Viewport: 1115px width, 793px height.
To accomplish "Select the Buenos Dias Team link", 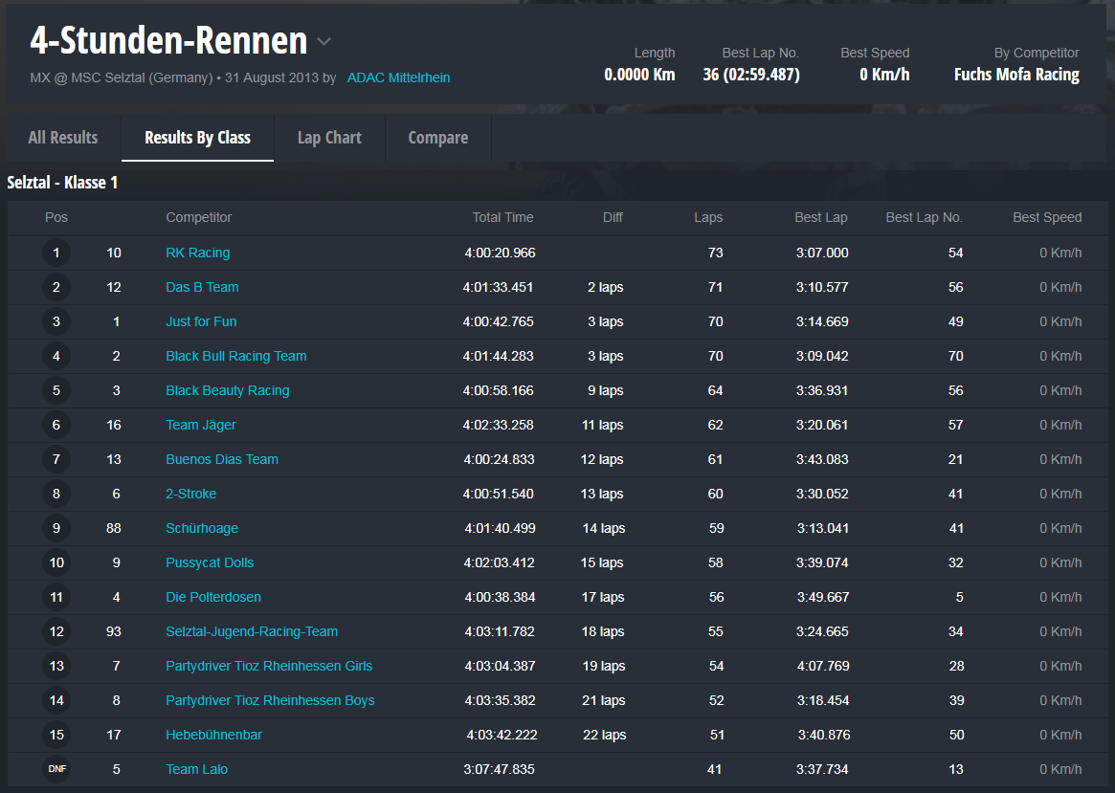I will 221,459.
